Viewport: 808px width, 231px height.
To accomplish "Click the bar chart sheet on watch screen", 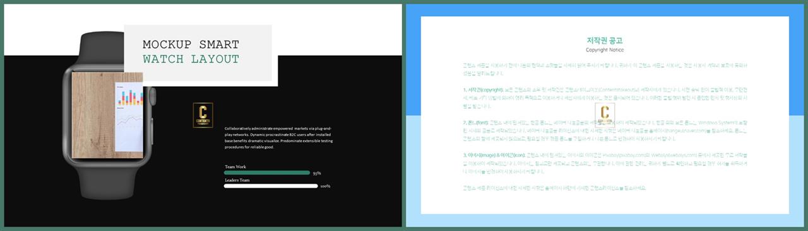I will (x=129, y=116).
